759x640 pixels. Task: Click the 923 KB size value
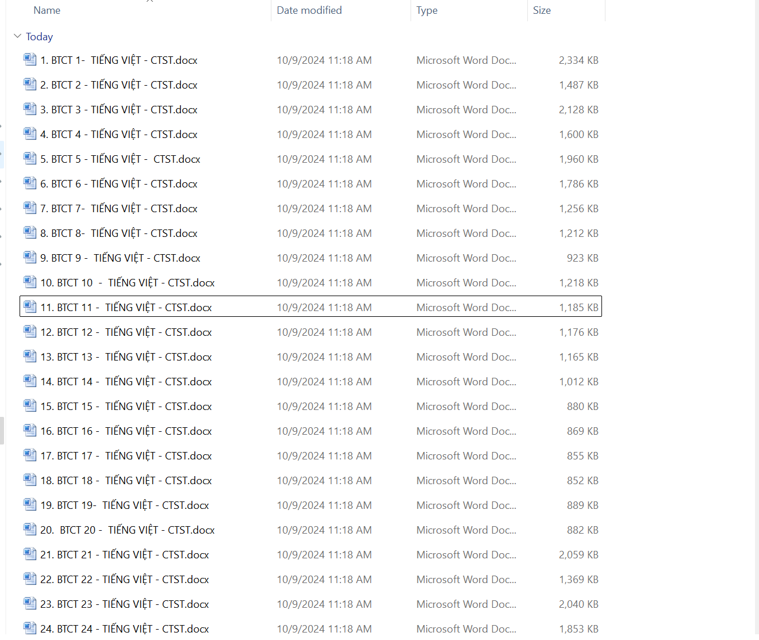point(582,258)
